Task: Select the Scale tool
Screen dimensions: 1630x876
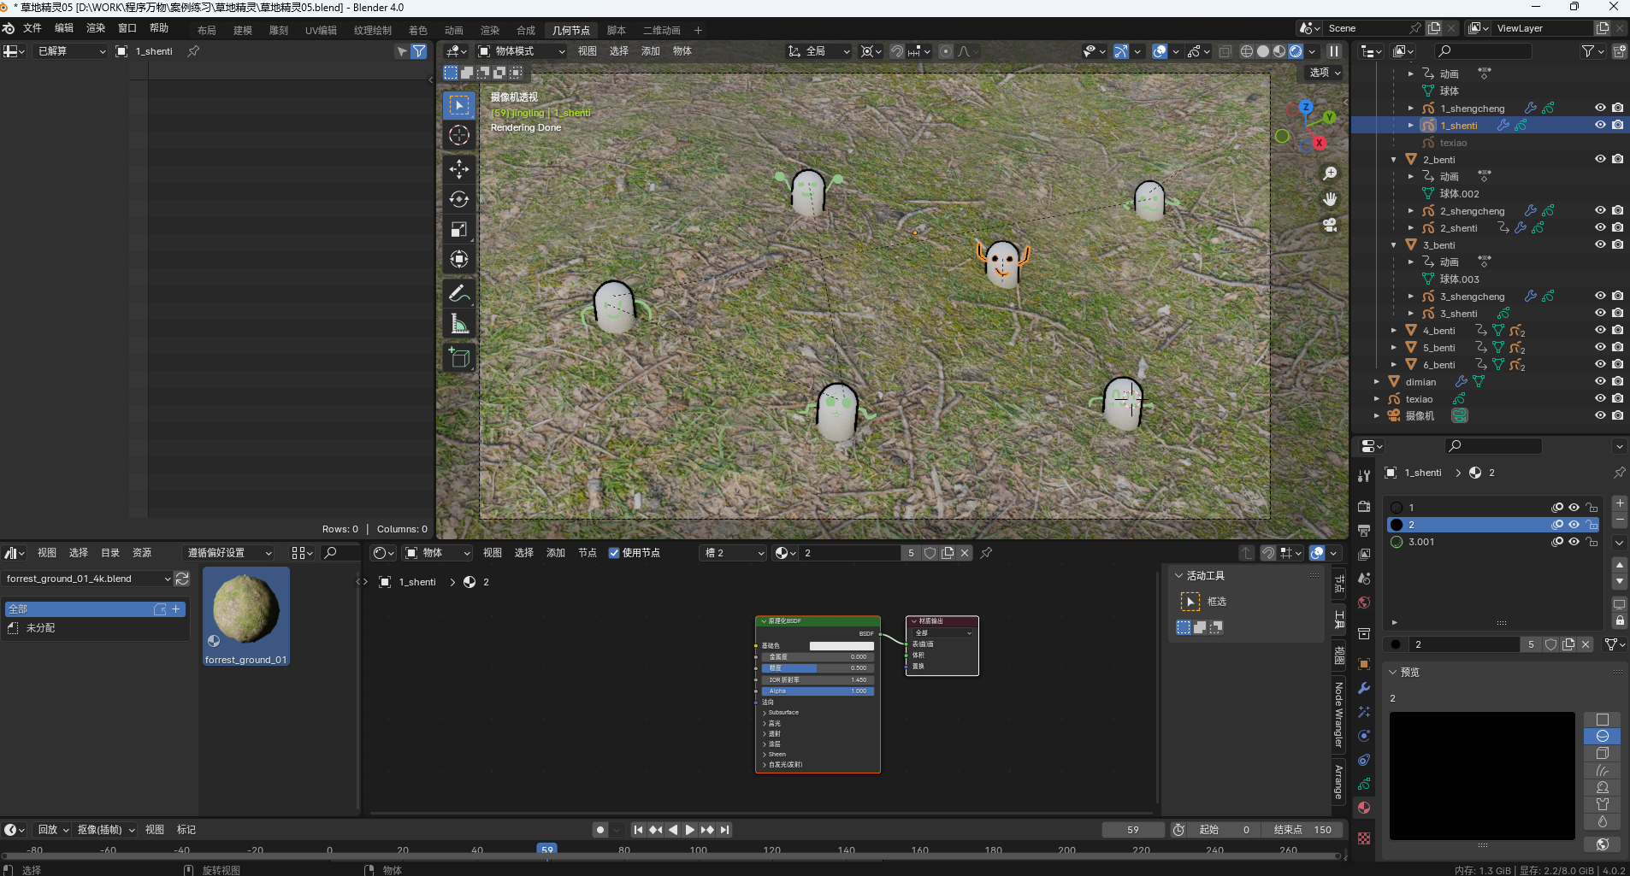Action: tap(459, 229)
